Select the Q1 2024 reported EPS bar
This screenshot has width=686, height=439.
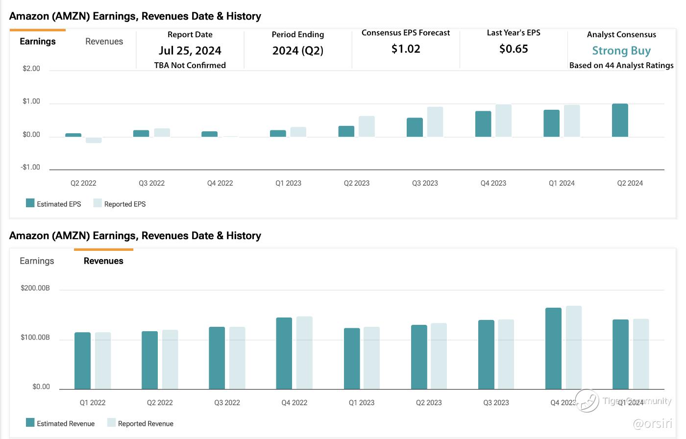coord(572,121)
